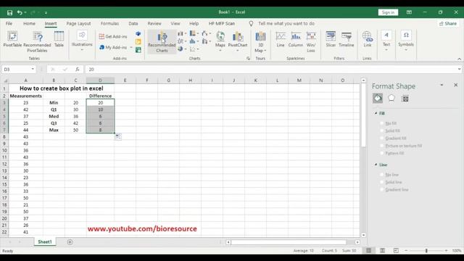
Task: Launch the 3D Map tour tool
Action: pyautogui.click(x=260, y=42)
